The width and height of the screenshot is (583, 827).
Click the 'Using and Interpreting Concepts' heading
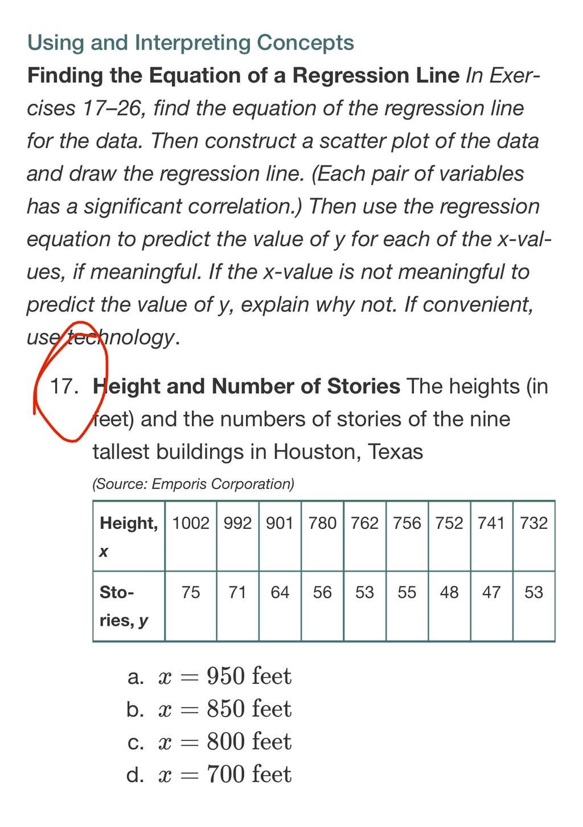tap(191, 43)
